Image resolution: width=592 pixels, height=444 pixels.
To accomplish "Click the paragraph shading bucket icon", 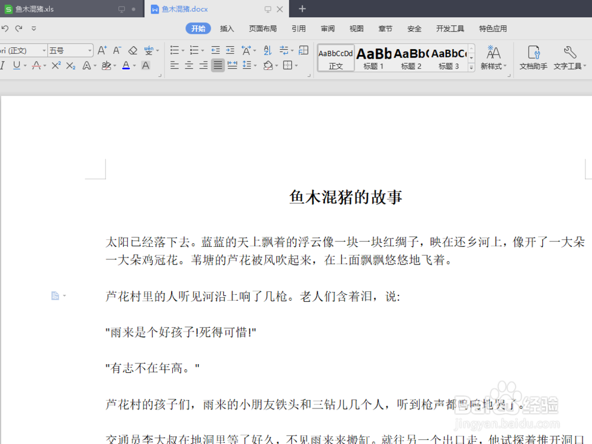I will 268,65.
